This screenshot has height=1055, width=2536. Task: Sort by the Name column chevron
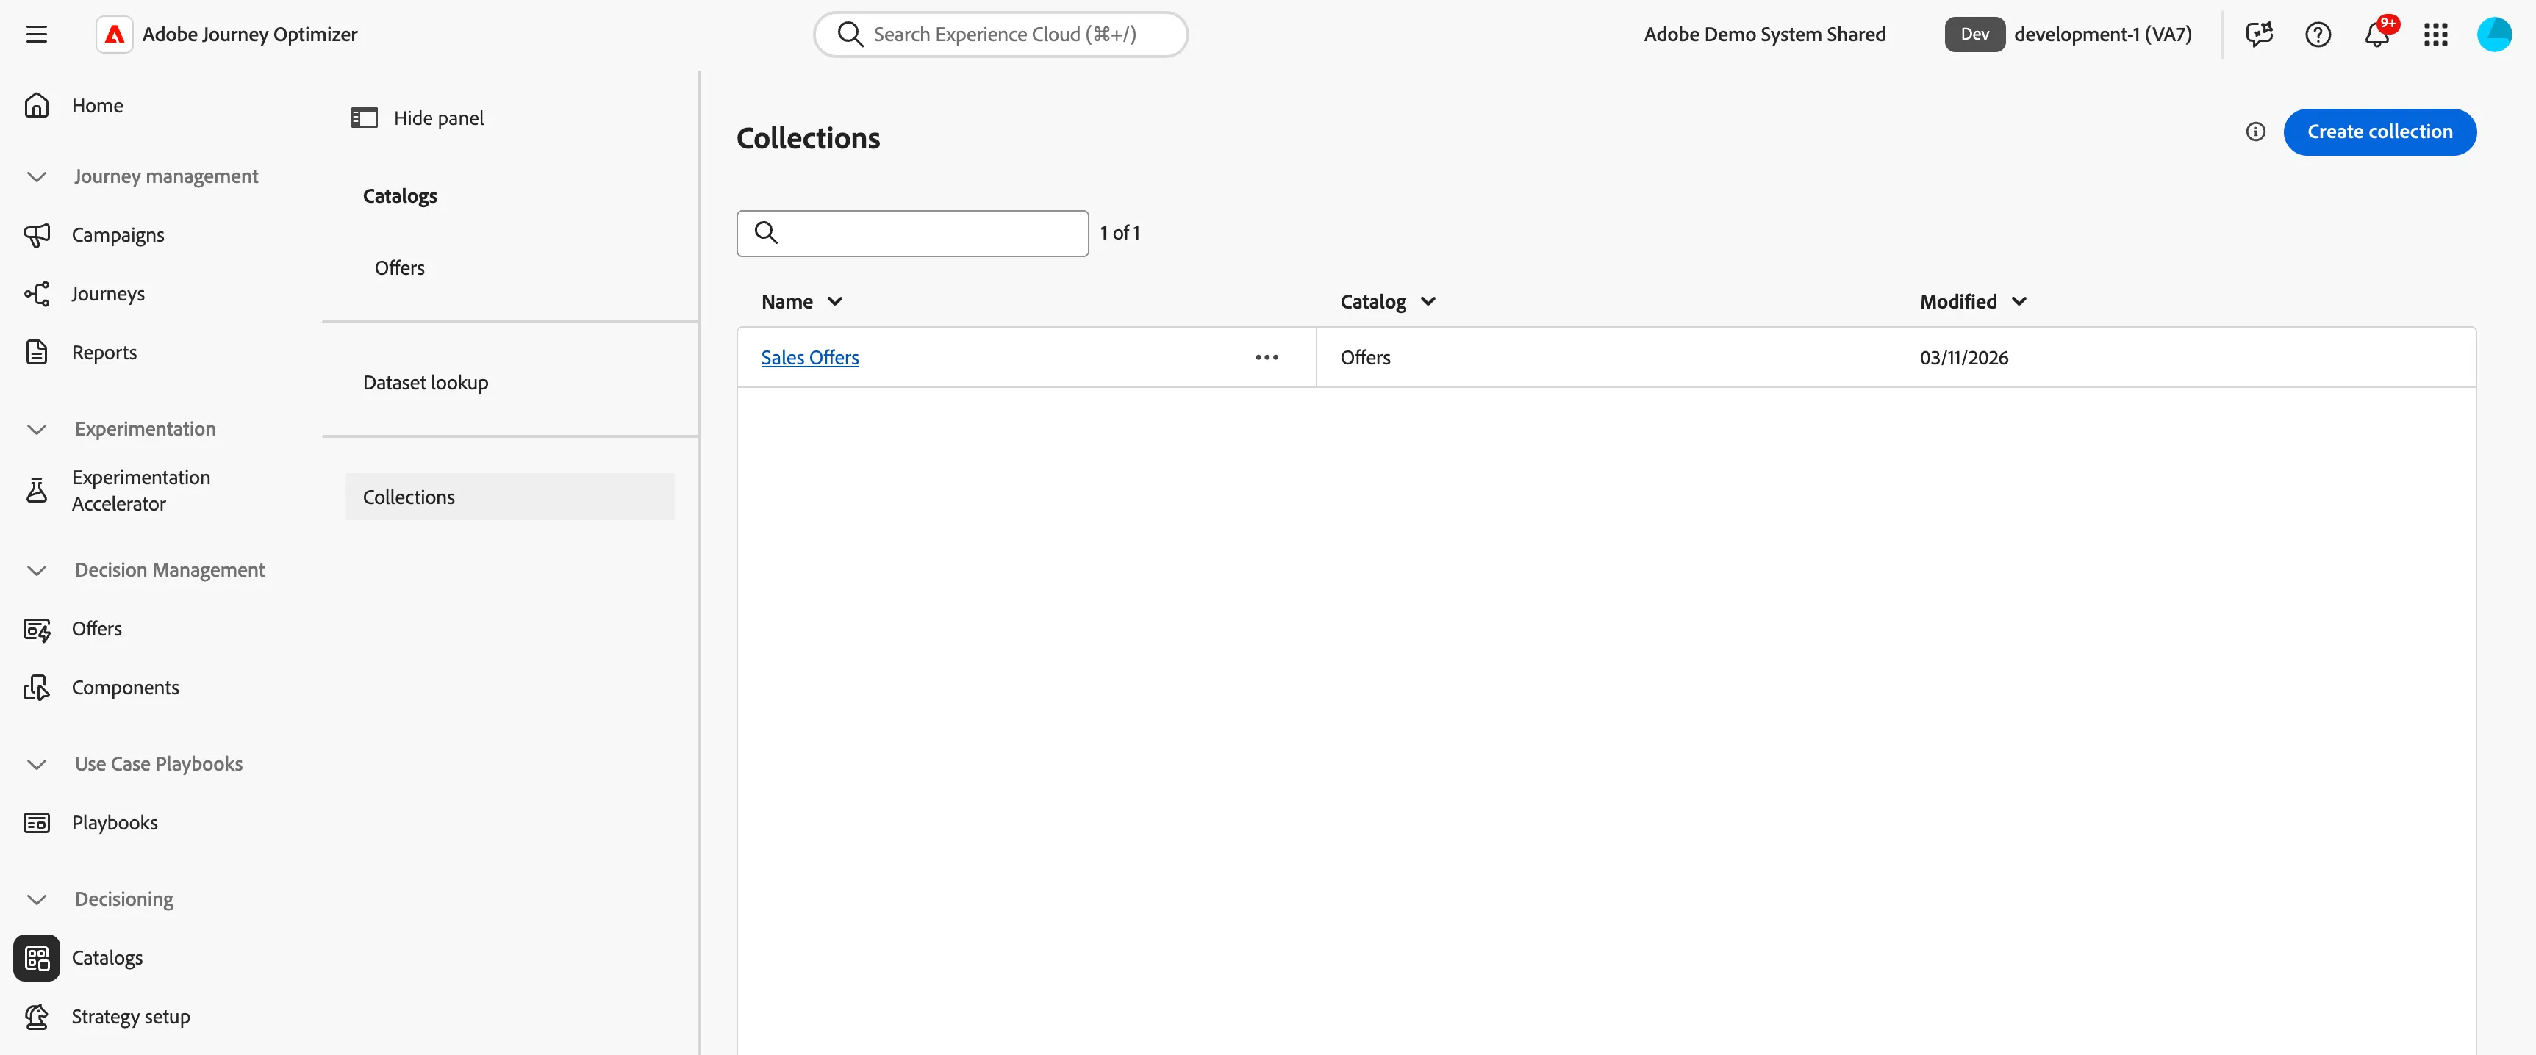835,302
